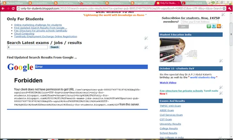The image size is (233, 140).
Task: Open the Twitter icon beside subscription box
Action: click(x=214, y=26)
